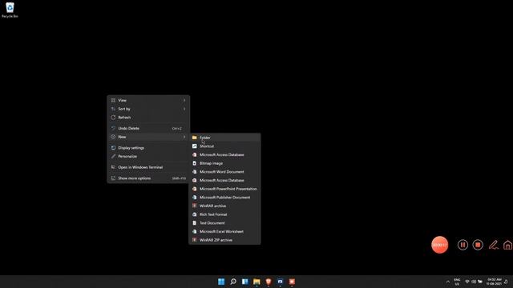513x288 pixels.
Task: Click the battery tray icon
Action: click(x=480, y=282)
